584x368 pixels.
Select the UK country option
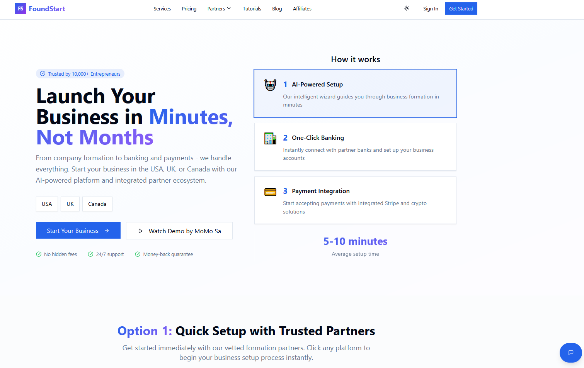[x=70, y=204]
